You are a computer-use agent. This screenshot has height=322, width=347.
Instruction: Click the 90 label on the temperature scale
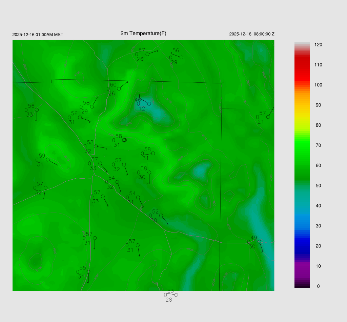318,105
